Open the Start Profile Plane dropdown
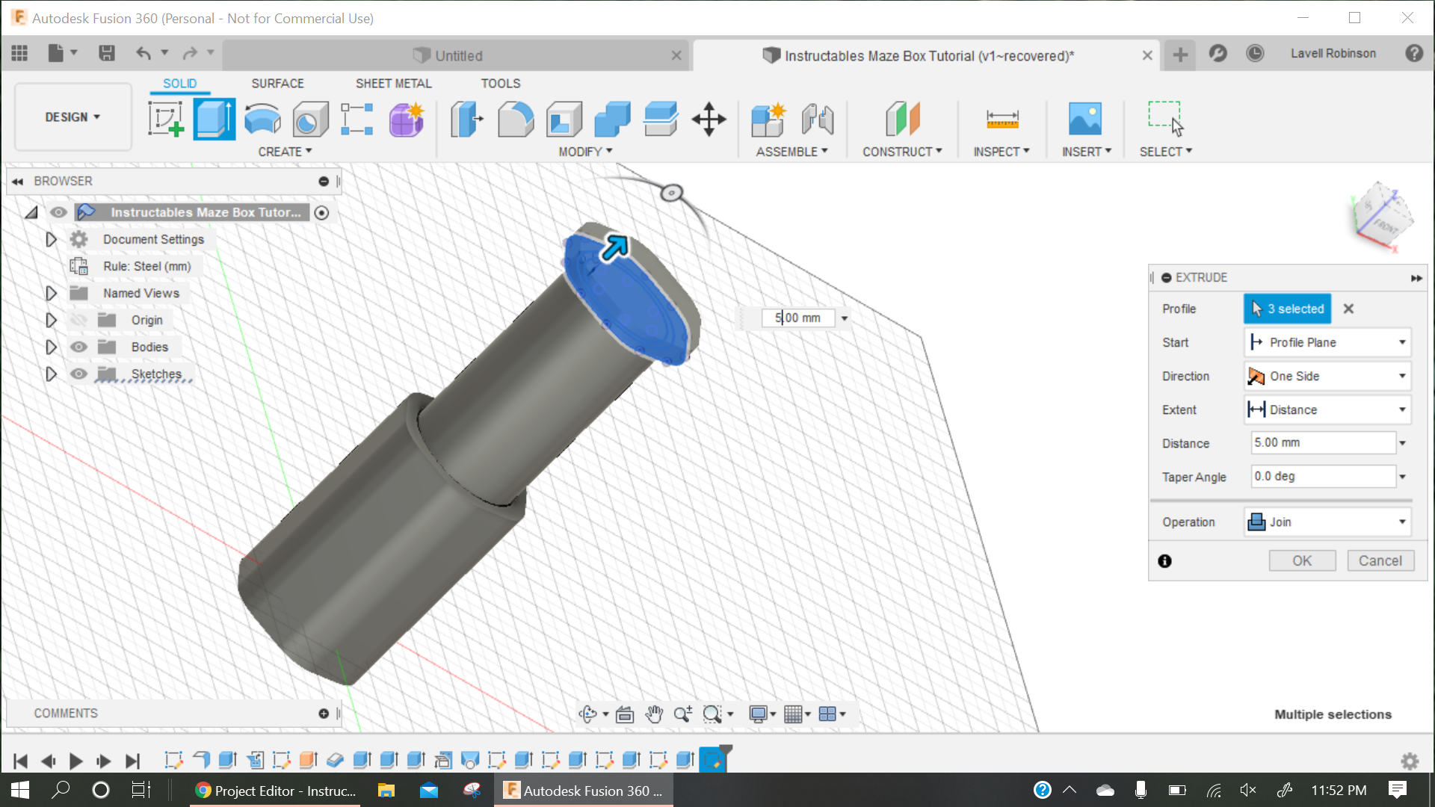 1327,342
